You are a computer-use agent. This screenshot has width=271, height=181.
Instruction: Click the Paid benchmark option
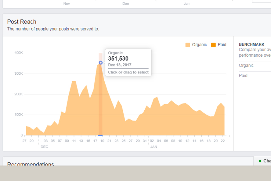(243, 76)
